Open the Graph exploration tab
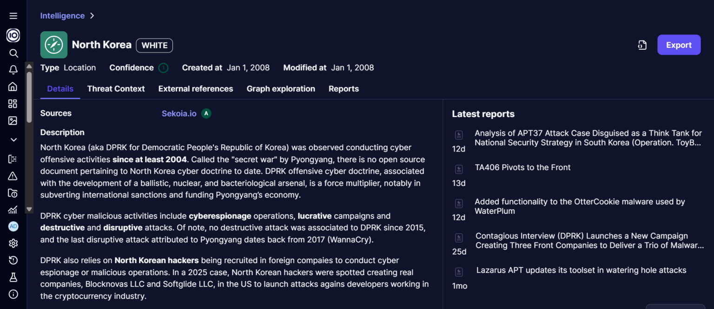Screen dimensions: 714x309 pyautogui.click(x=281, y=89)
